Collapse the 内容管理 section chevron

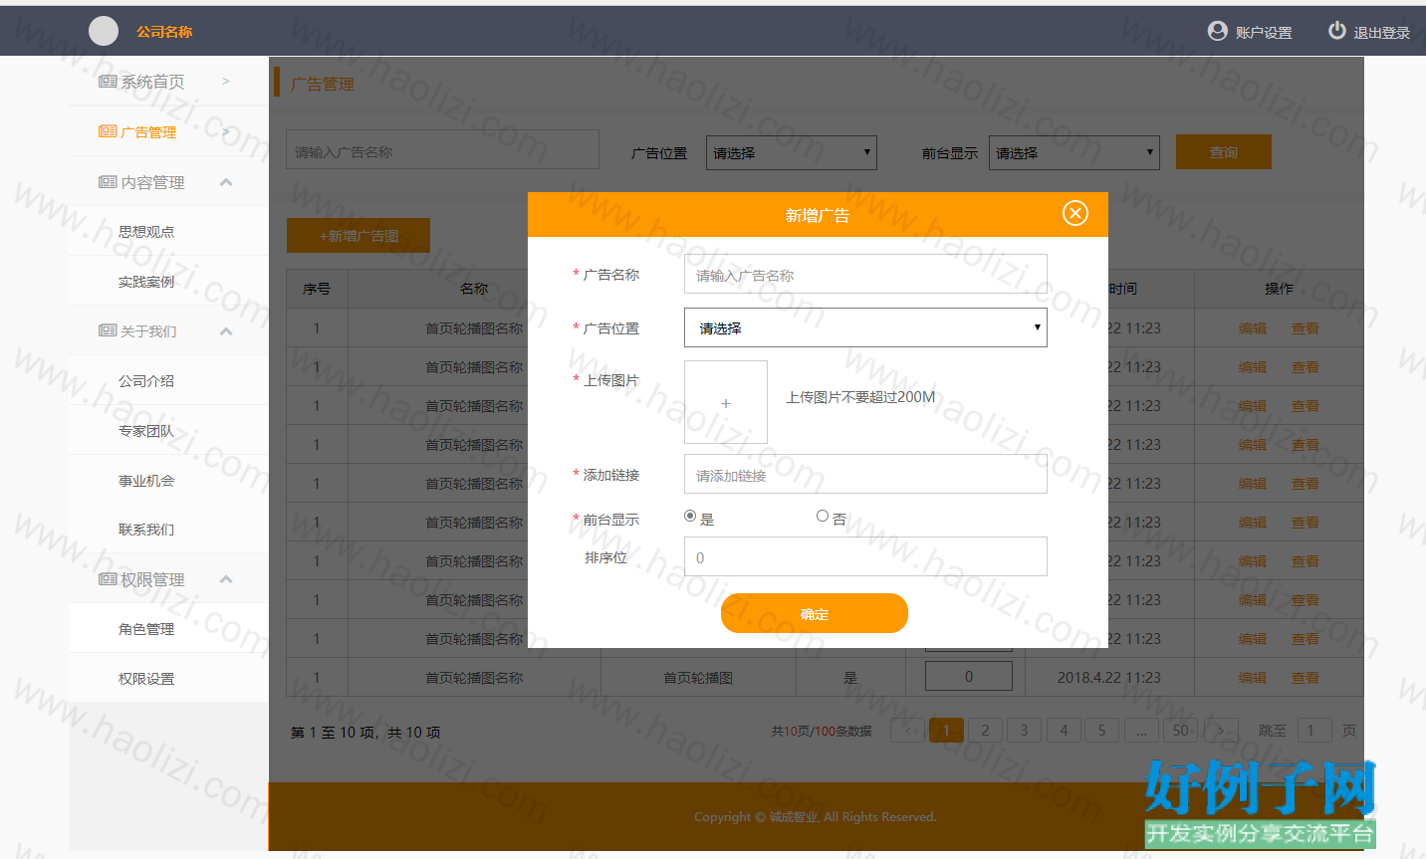[x=226, y=182]
